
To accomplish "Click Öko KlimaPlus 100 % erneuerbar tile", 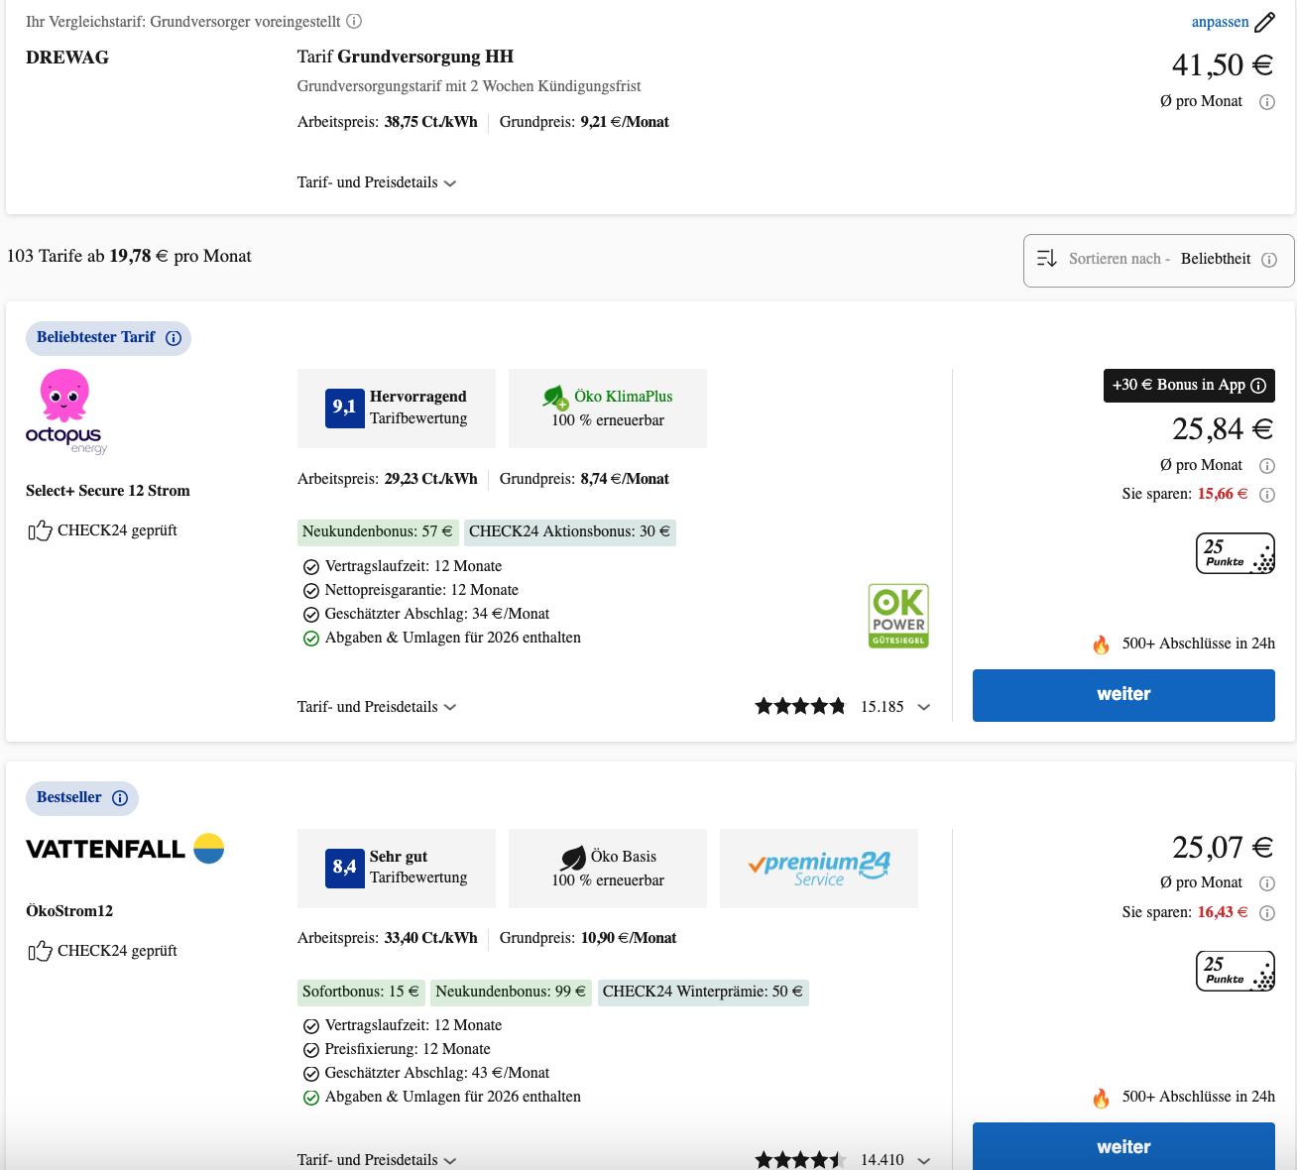I will tap(607, 409).
